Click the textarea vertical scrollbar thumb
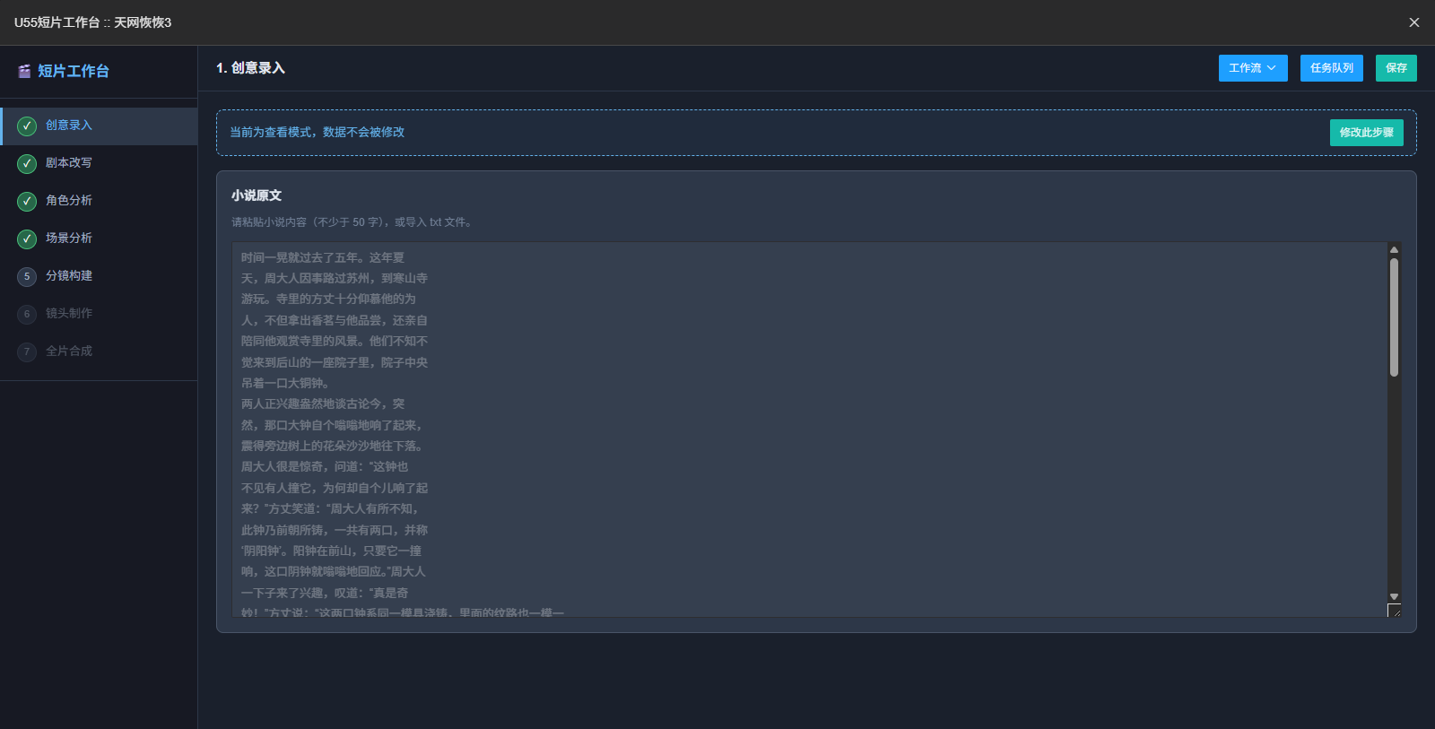Image resolution: width=1435 pixels, height=729 pixels. point(1394,317)
